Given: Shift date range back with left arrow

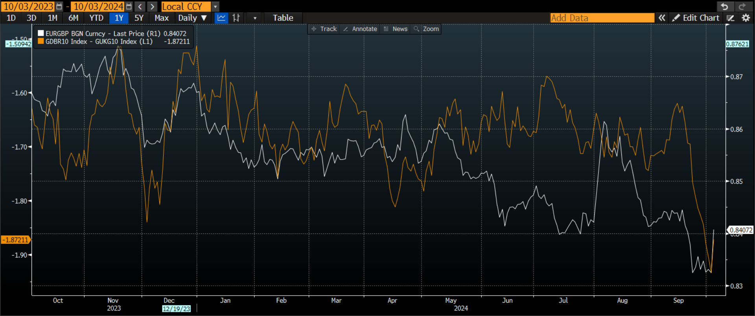Looking at the screenshot, I should point(140,7).
